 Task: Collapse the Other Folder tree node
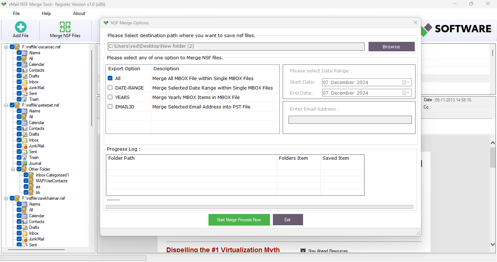pyautogui.click(x=13, y=169)
